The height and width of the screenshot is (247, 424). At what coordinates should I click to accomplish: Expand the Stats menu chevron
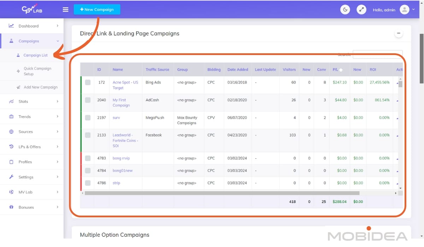(57, 101)
